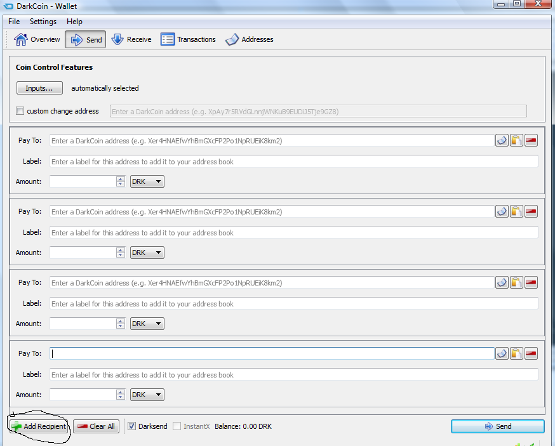Open DRK unit dropdown of first recipient
The width and height of the screenshot is (555, 446).
147,181
